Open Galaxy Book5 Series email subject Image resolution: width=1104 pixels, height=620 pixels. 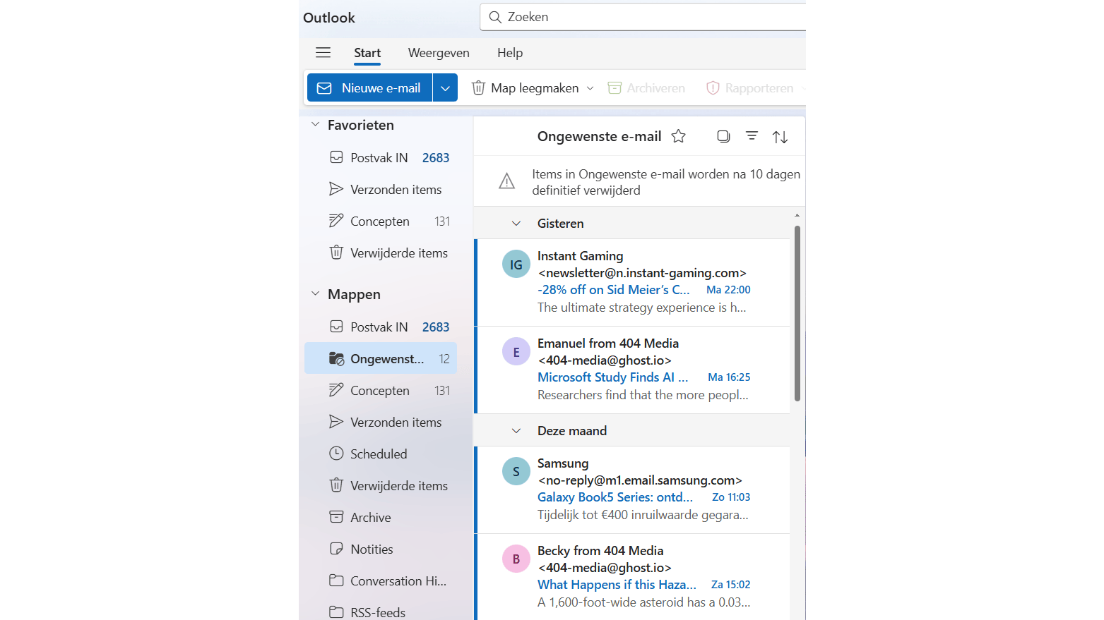(615, 497)
